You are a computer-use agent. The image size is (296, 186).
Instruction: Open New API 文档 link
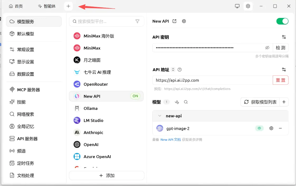tap(171, 140)
